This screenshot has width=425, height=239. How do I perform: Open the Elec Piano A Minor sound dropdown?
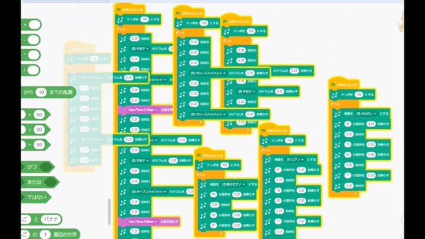tap(143, 222)
